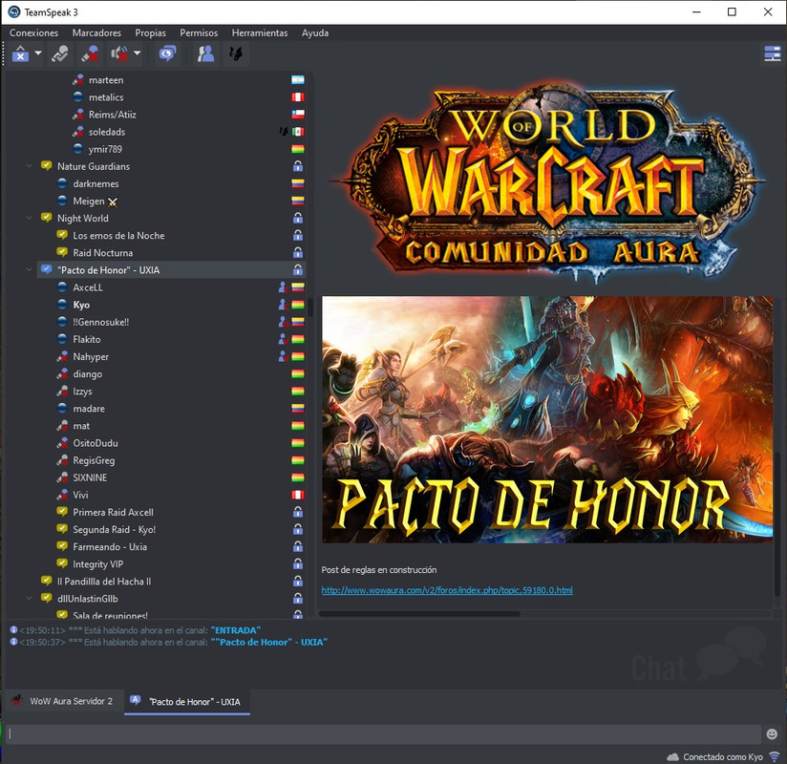Select the Primera Raid Axcell channel
Image resolution: width=787 pixels, height=764 pixels.
click(113, 512)
